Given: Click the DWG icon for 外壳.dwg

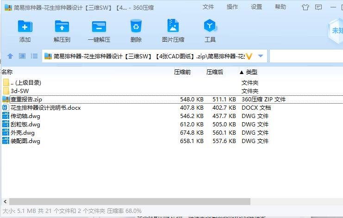Looking at the screenshot, I should (6, 132).
